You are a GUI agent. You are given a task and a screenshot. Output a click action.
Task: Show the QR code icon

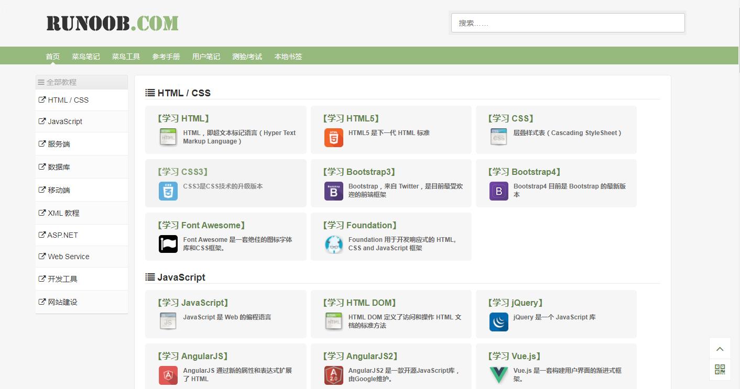click(720, 370)
